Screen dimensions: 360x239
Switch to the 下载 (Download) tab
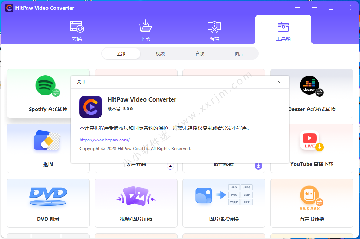click(x=146, y=31)
